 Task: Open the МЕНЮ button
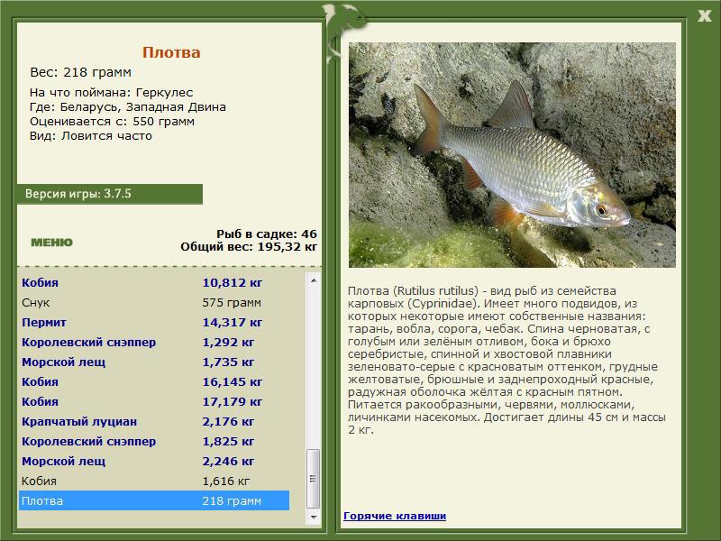[51, 243]
